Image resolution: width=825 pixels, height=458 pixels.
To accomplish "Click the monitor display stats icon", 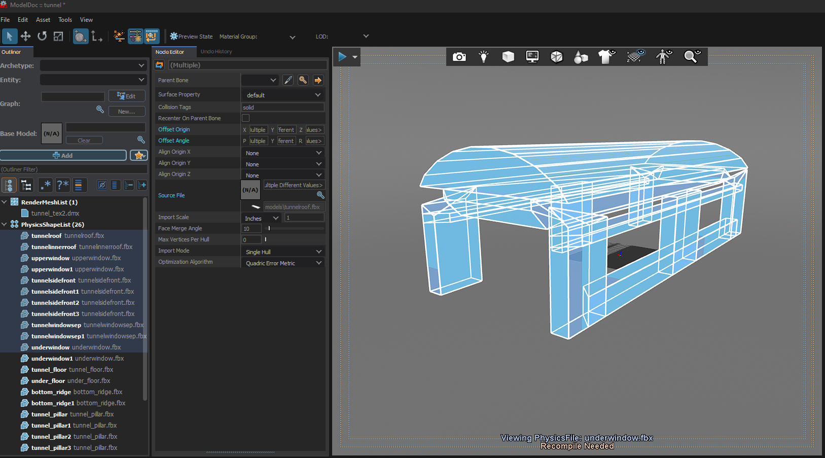I will pos(532,57).
